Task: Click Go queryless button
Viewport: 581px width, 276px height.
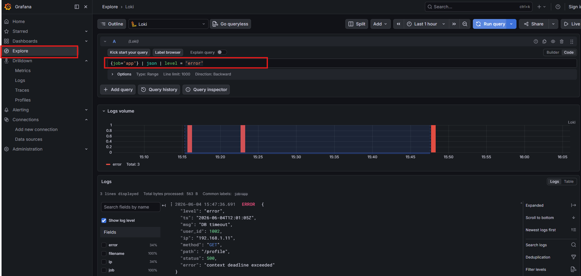Action: coord(230,24)
